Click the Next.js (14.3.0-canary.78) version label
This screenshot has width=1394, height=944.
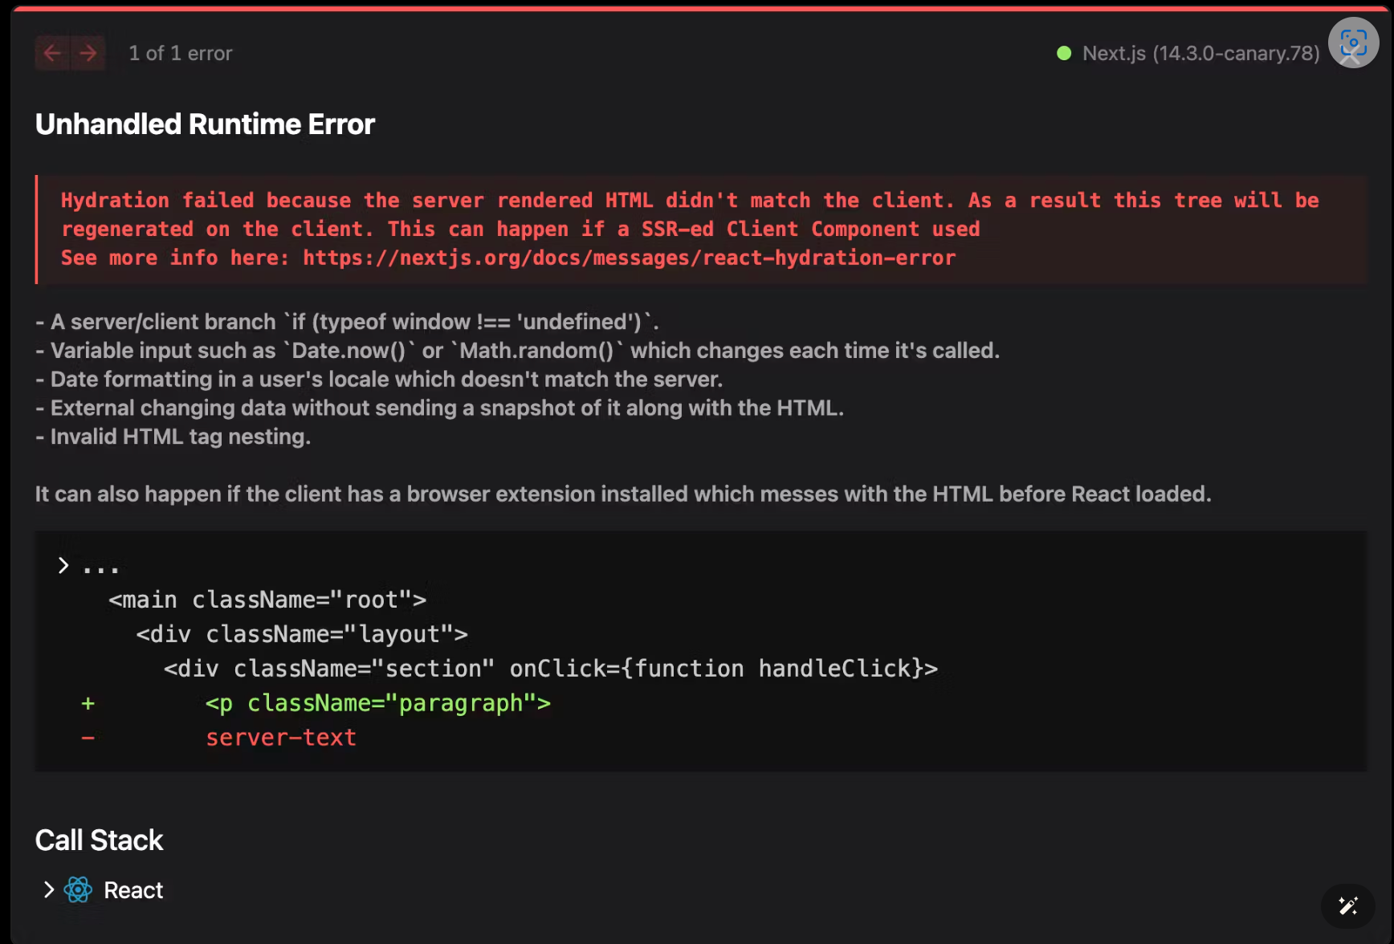tap(1200, 53)
